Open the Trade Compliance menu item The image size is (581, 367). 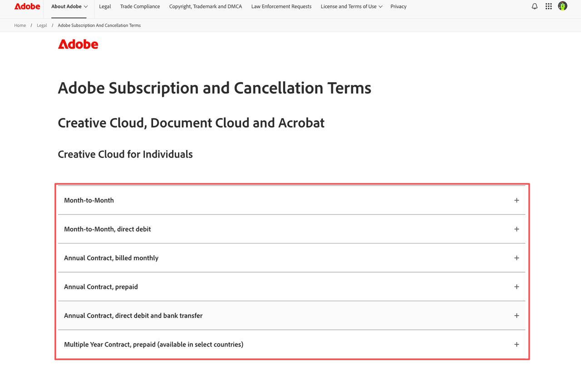pyautogui.click(x=140, y=6)
